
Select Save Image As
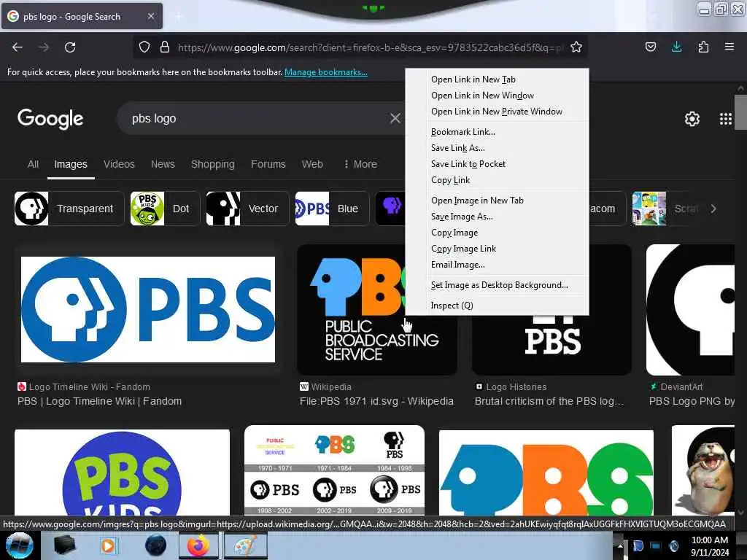497,217
